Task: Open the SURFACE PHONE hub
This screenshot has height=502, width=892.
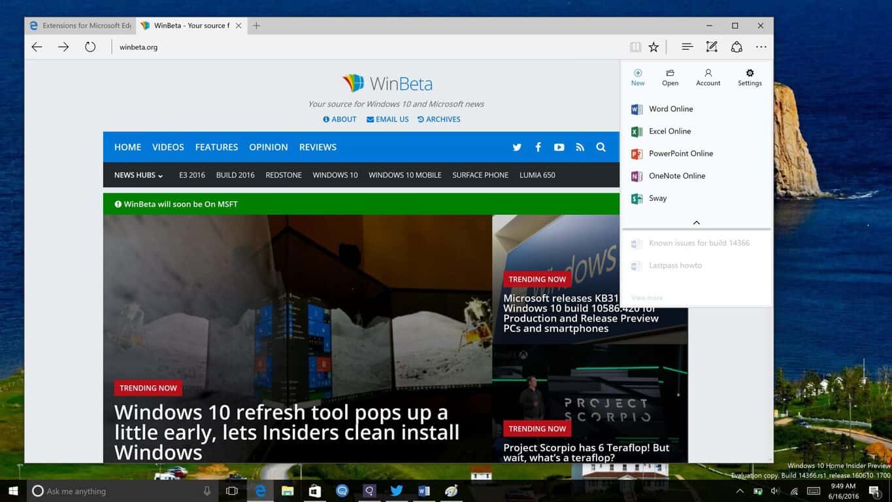Action: [480, 175]
